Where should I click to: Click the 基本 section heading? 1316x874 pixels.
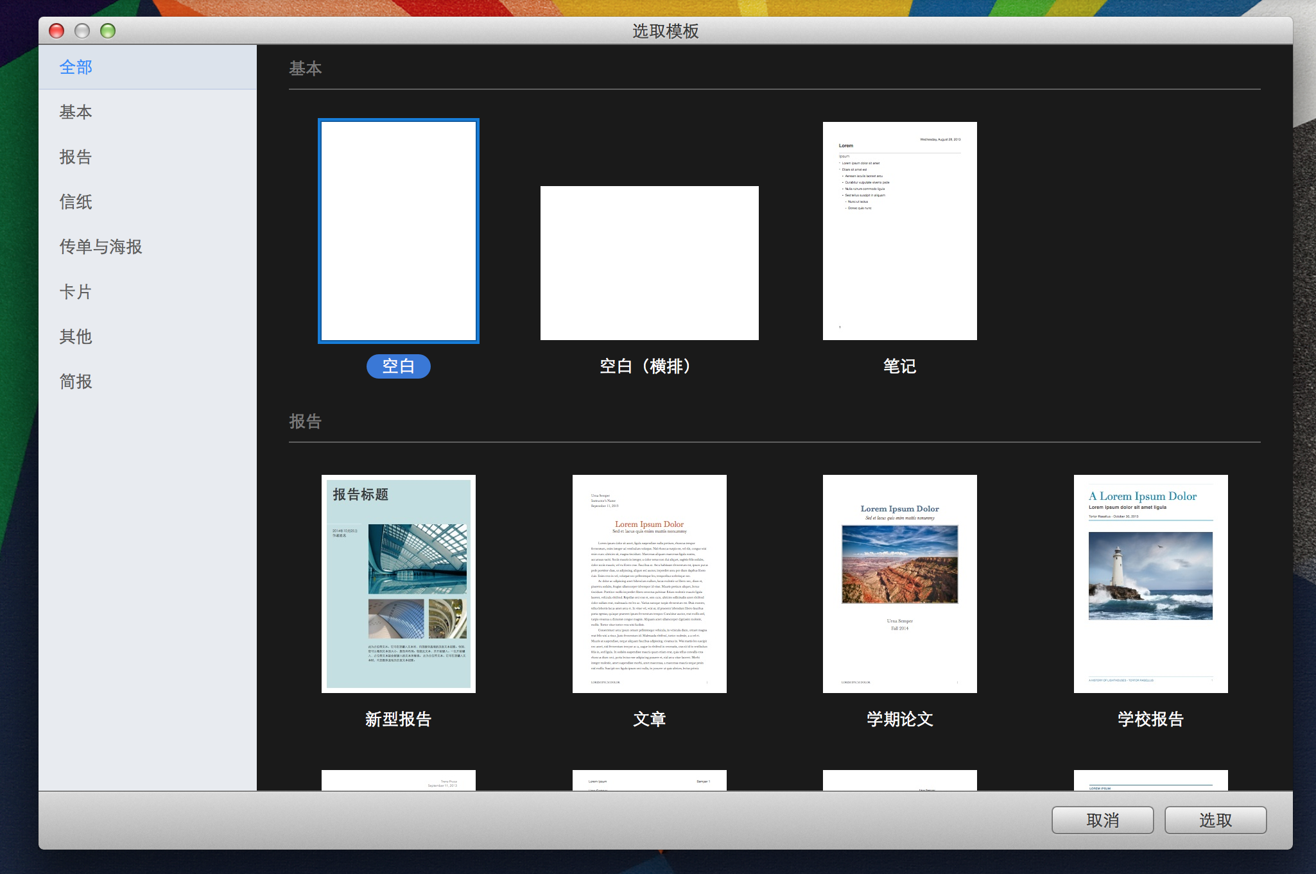click(x=306, y=69)
